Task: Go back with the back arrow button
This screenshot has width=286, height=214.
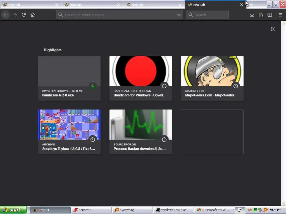Action: [6, 15]
